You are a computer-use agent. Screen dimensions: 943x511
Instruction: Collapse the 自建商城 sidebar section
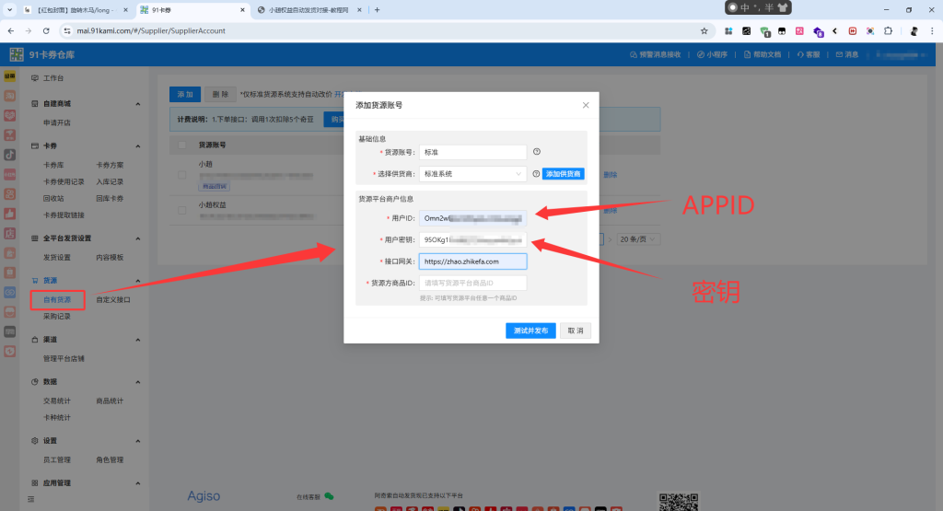(137, 103)
